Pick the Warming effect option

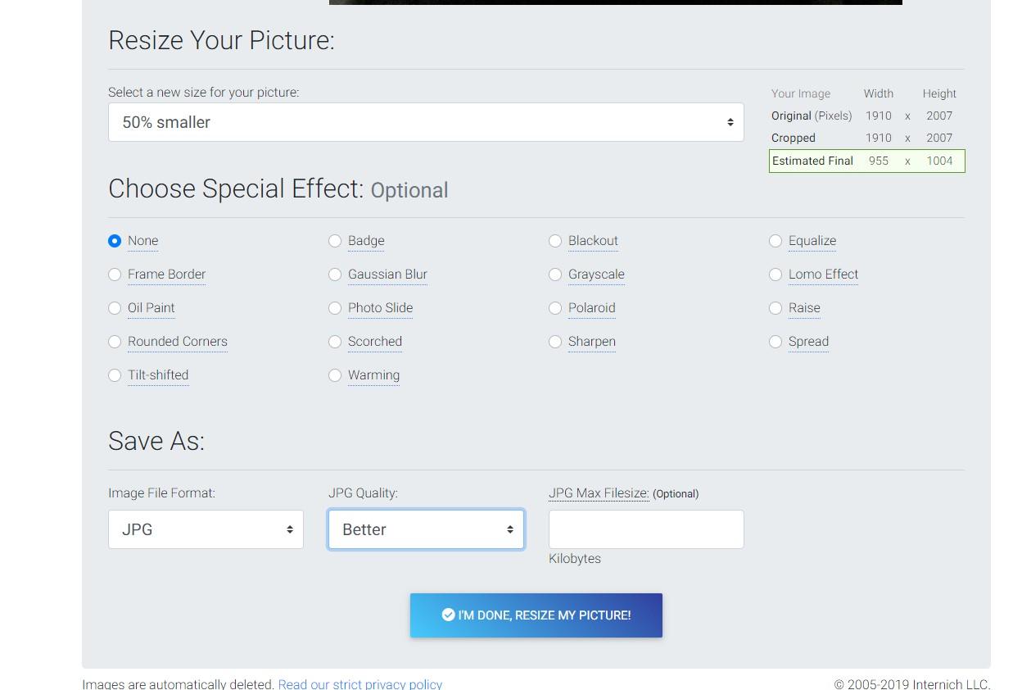(x=335, y=375)
